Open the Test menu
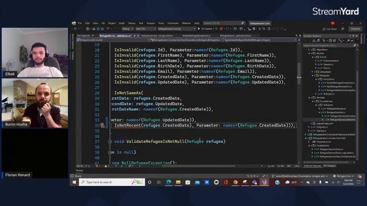 (x=141, y=23)
